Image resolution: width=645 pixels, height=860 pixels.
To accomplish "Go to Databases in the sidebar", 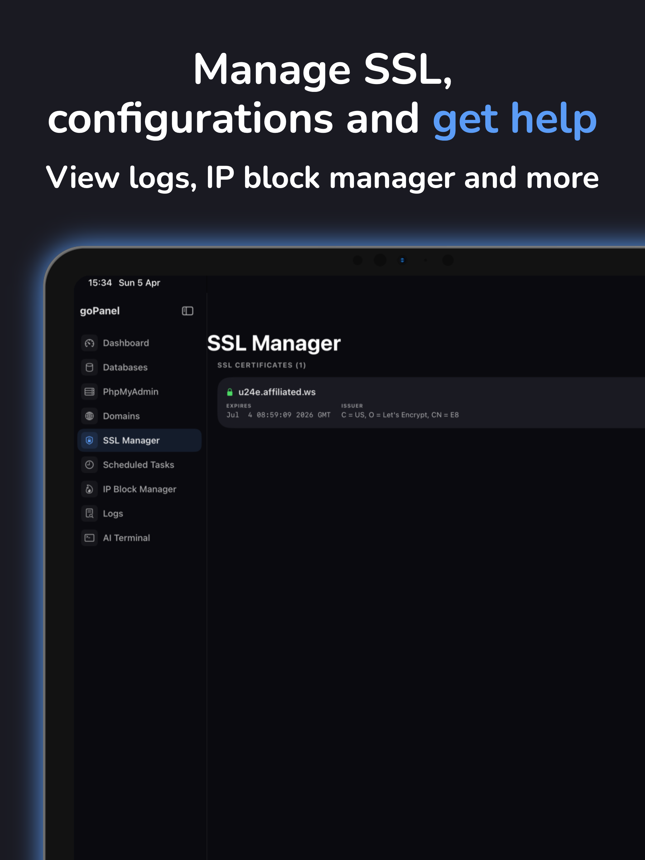I will point(140,367).
